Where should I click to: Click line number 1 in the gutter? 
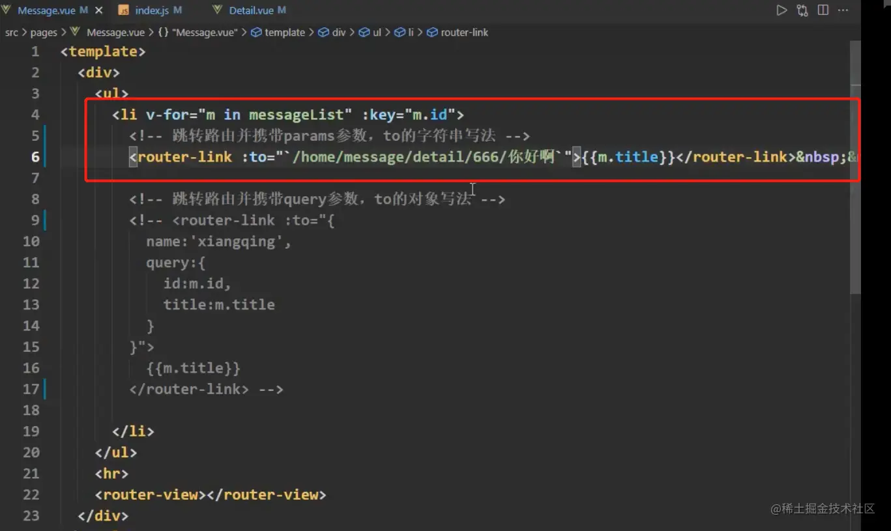click(35, 51)
